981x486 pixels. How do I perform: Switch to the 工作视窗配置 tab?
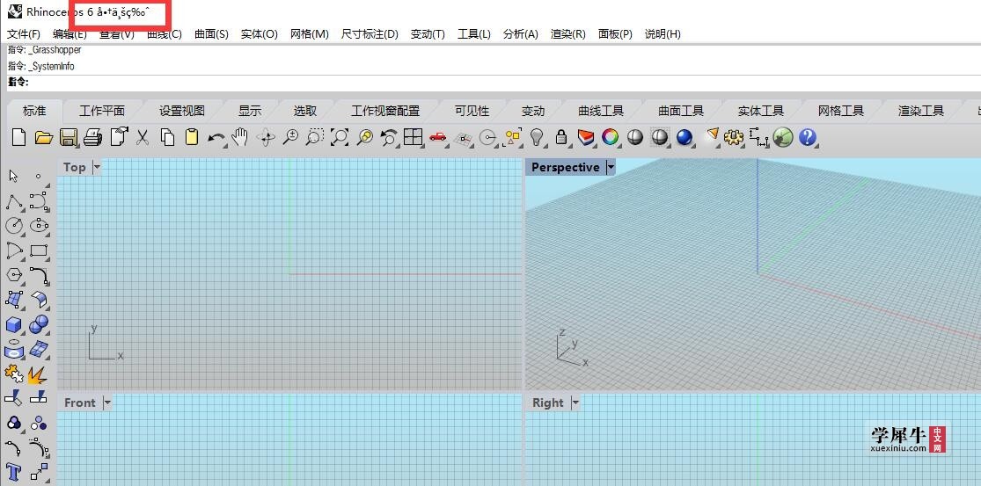[x=385, y=111]
